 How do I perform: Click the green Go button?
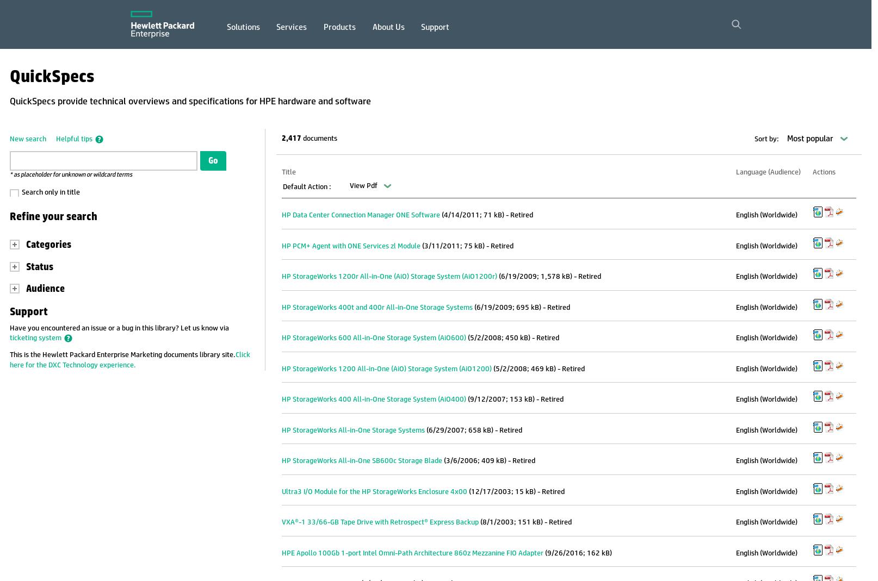click(x=213, y=161)
